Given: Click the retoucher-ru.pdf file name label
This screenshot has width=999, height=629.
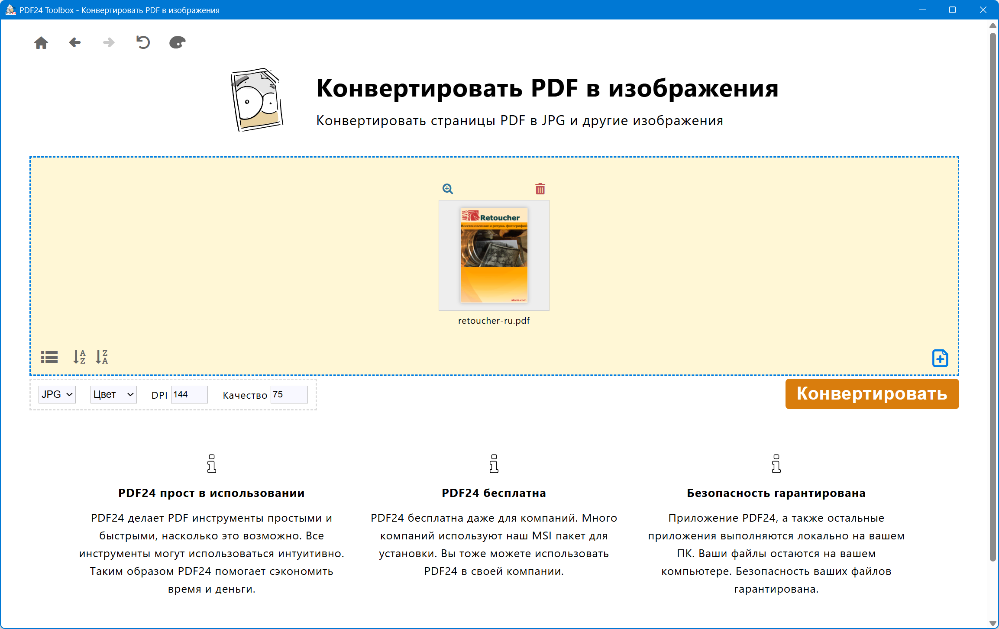Looking at the screenshot, I should point(494,321).
